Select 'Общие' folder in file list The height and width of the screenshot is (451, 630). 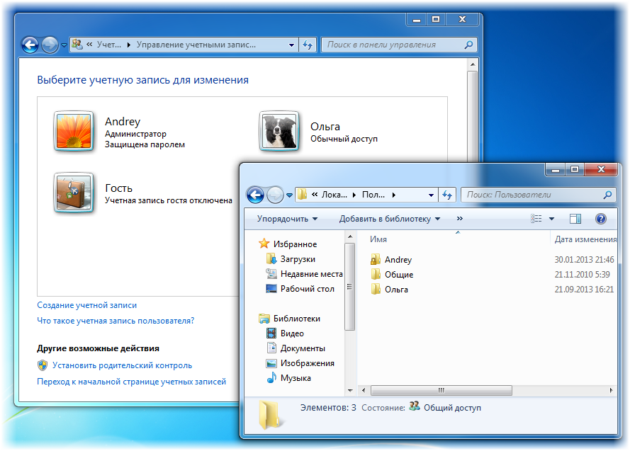398,275
